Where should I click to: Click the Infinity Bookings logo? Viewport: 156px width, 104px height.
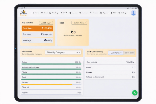23,13
